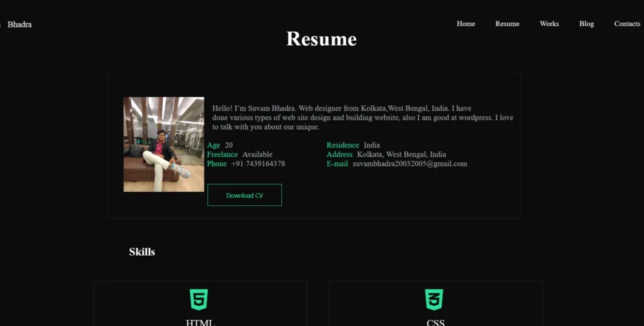Select the CSS skill card title

pos(435,322)
